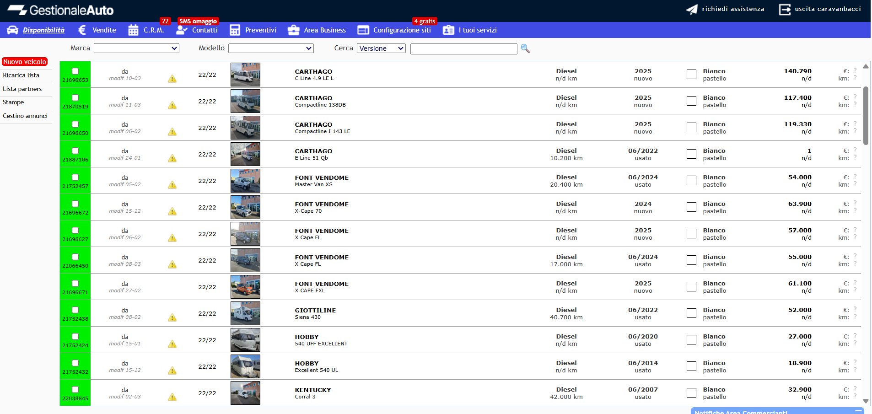Click Cestino annunci link
872x414 pixels.
(25, 116)
